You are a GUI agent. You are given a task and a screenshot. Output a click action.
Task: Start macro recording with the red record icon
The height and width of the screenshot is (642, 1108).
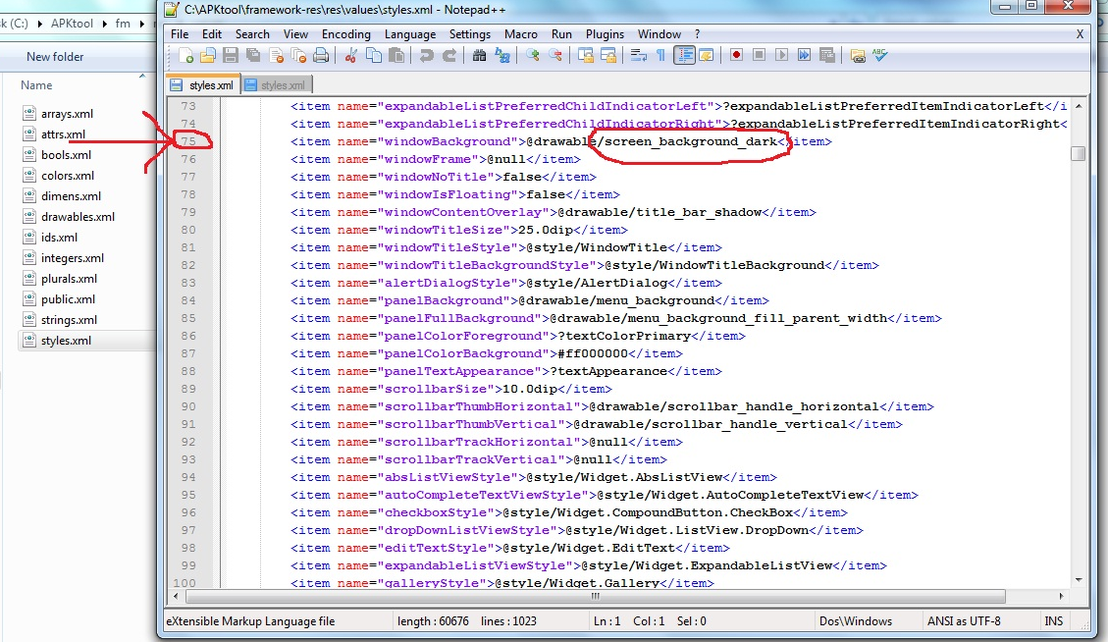pyautogui.click(x=736, y=55)
